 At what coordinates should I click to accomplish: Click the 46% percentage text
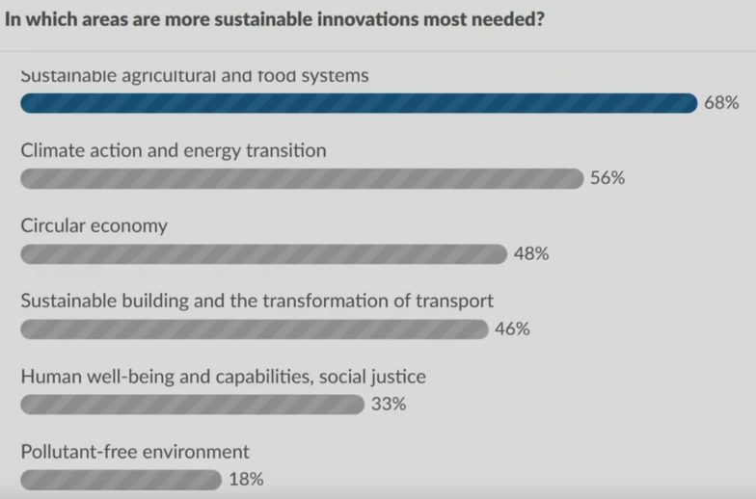(x=512, y=329)
